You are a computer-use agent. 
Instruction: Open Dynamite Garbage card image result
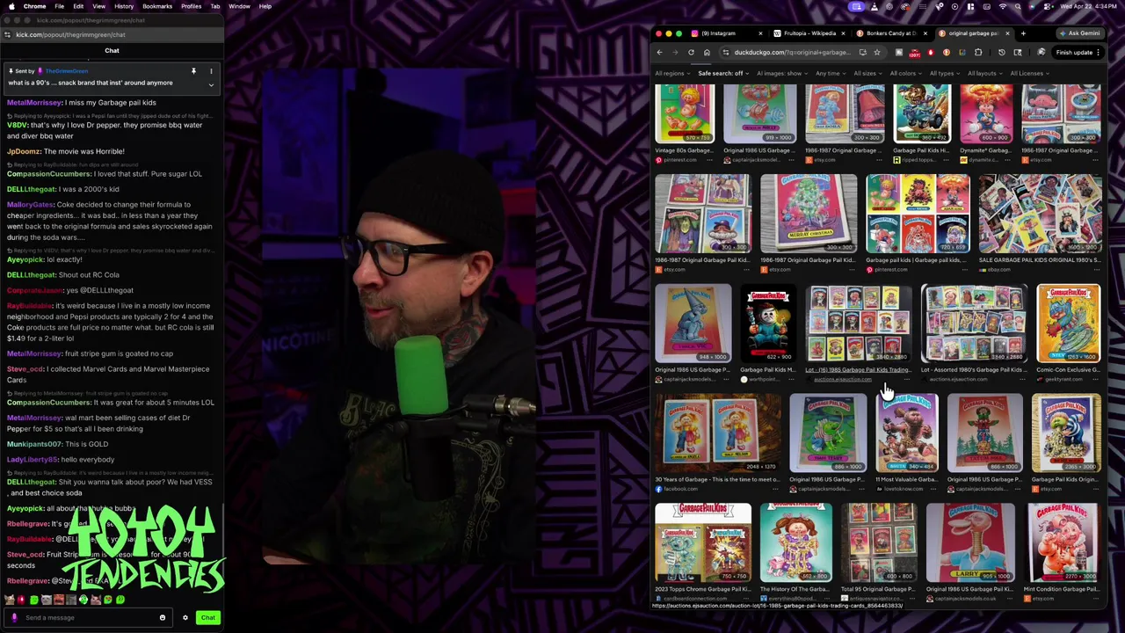(x=985, y=114)
